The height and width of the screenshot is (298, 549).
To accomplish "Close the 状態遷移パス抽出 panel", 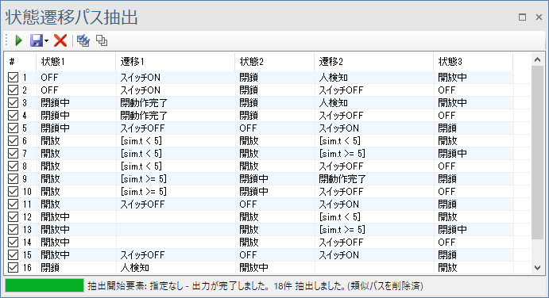I will tap(539, 17).
